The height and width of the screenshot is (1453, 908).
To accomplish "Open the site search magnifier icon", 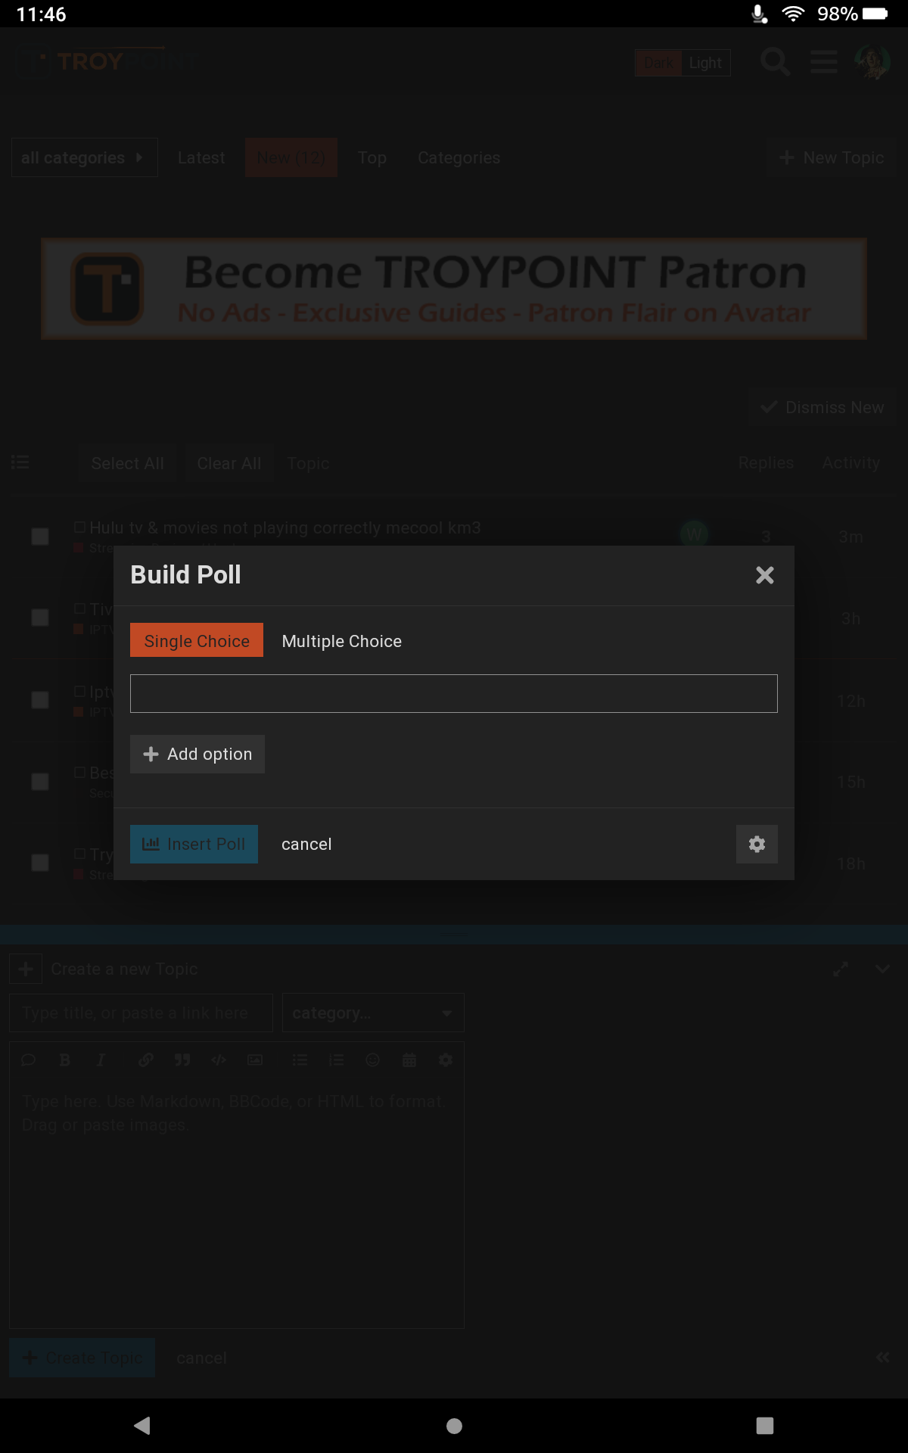I will [775, 62].
